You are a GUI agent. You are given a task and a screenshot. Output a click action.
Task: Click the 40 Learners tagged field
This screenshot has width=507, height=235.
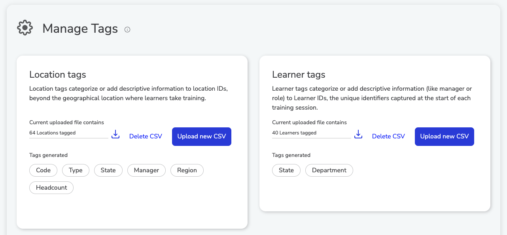coord(312,133)
